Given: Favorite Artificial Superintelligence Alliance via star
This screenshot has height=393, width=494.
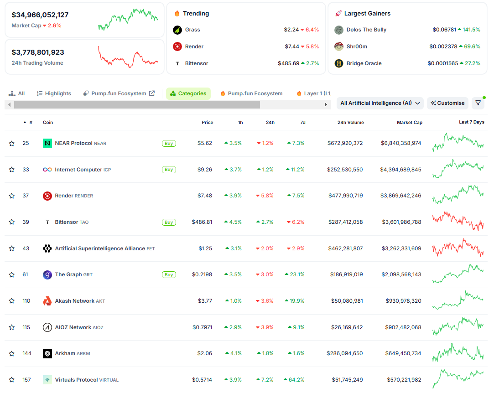Looking at the screenshot, I should coord(12,248).
